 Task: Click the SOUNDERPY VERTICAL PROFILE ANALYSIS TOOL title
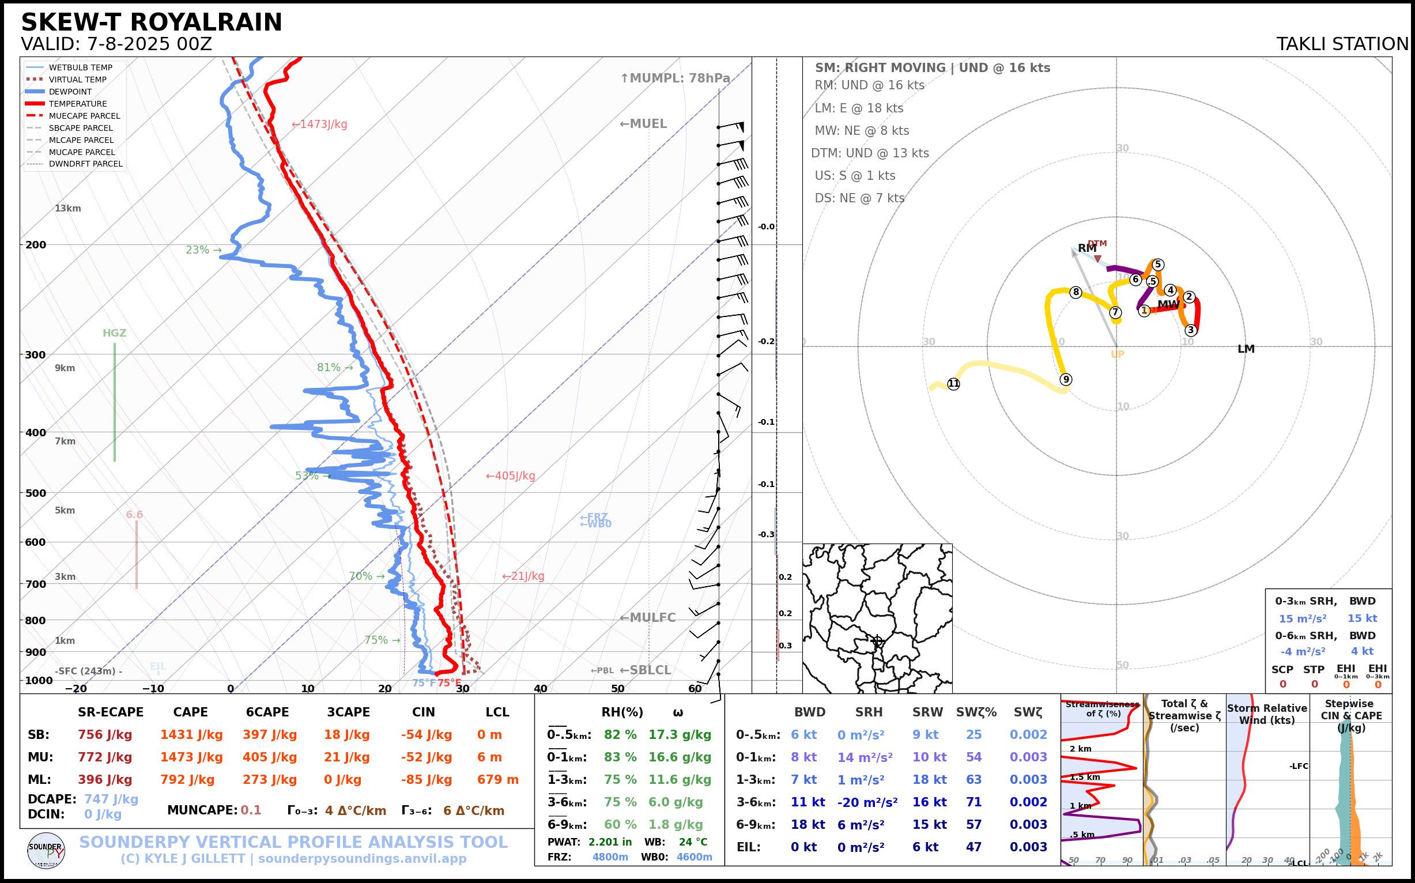[x=293, y=842]
